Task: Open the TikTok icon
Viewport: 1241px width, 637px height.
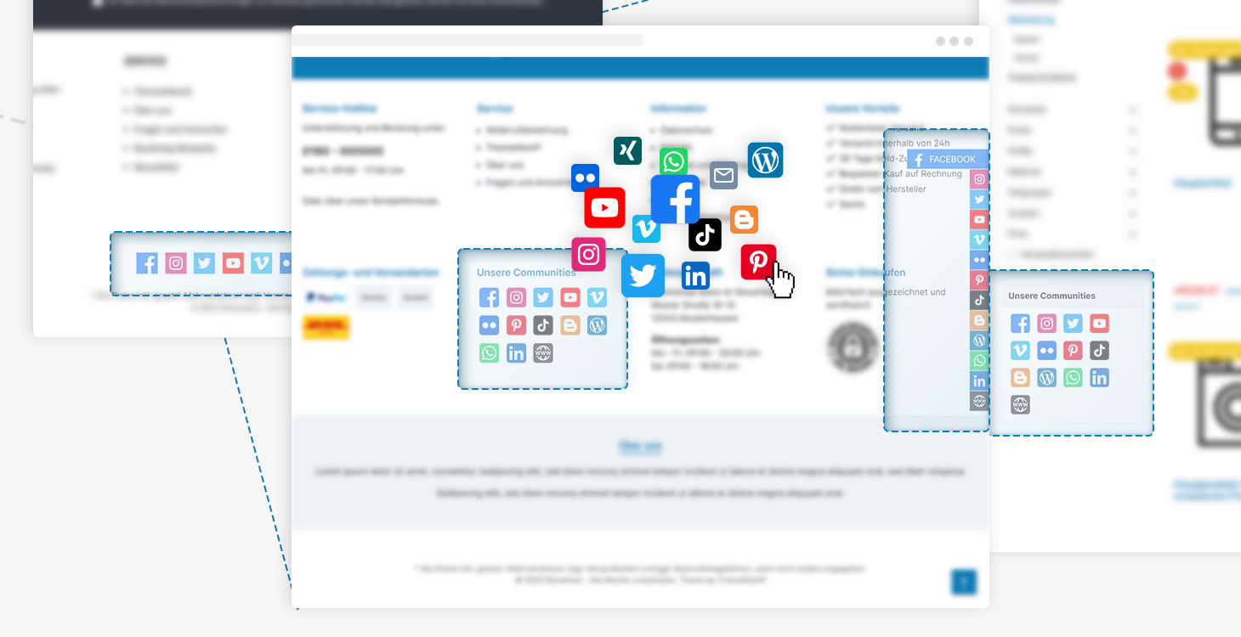Action: click(x=705, y=235)
